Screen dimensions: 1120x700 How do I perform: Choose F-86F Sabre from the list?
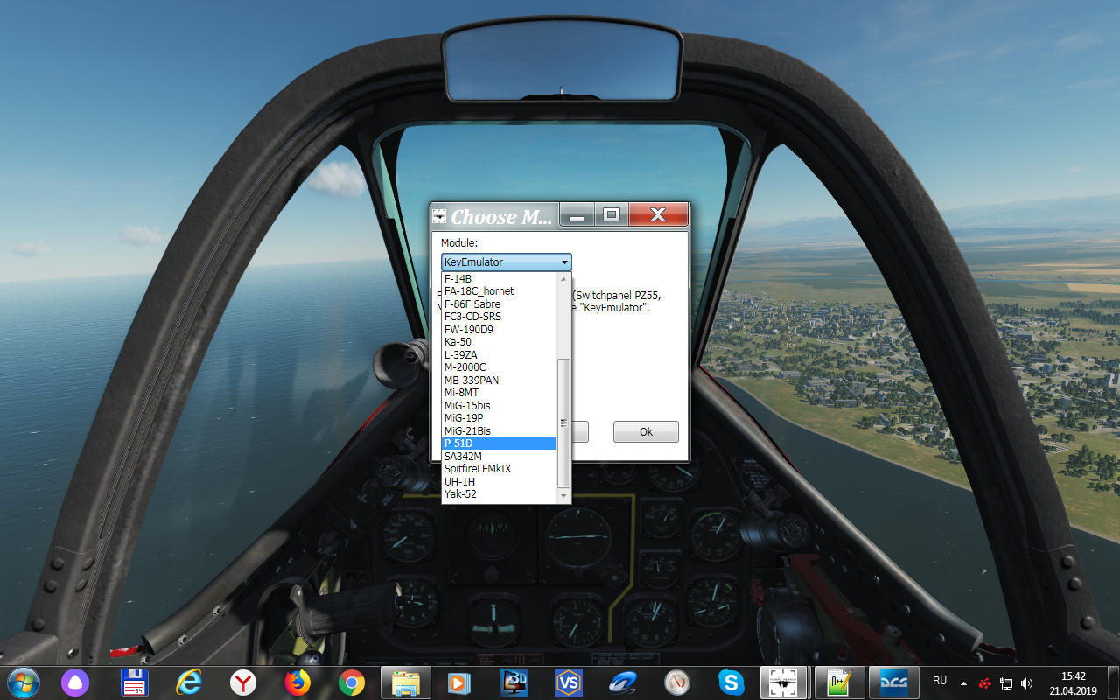pyautogui.click(x=499, y=304)
